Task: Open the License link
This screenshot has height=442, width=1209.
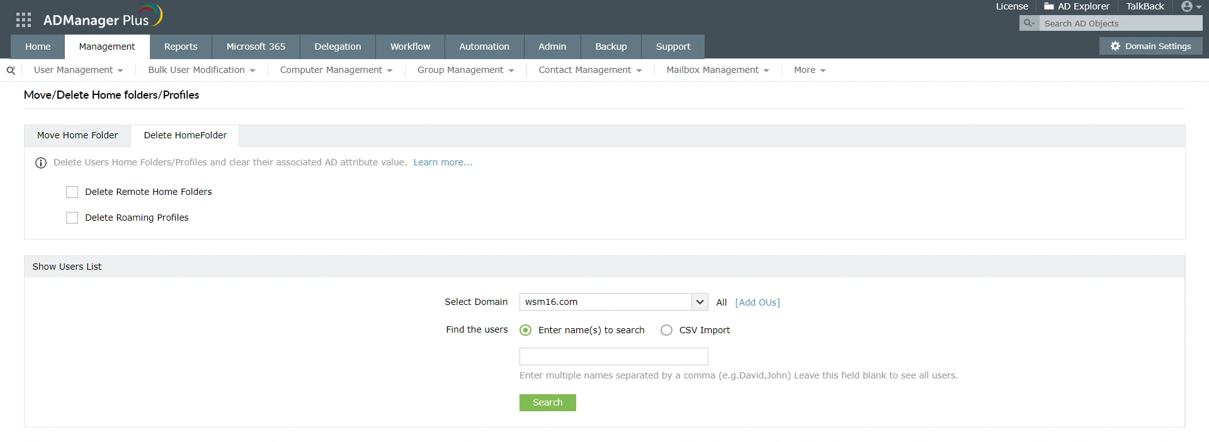Action: tap(1012, 6)
